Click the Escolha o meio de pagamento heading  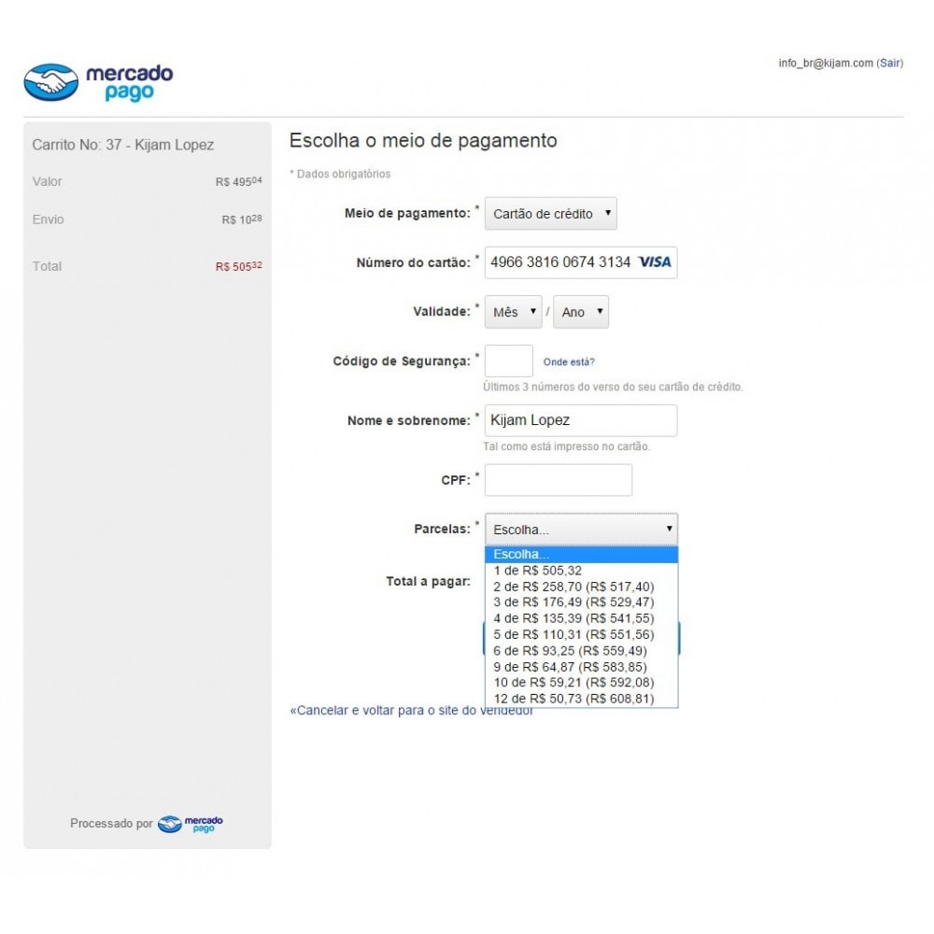423,141
